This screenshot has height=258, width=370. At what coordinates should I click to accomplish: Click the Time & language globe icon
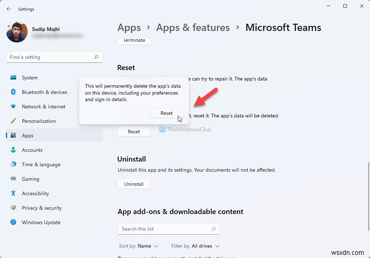point(13,164)
